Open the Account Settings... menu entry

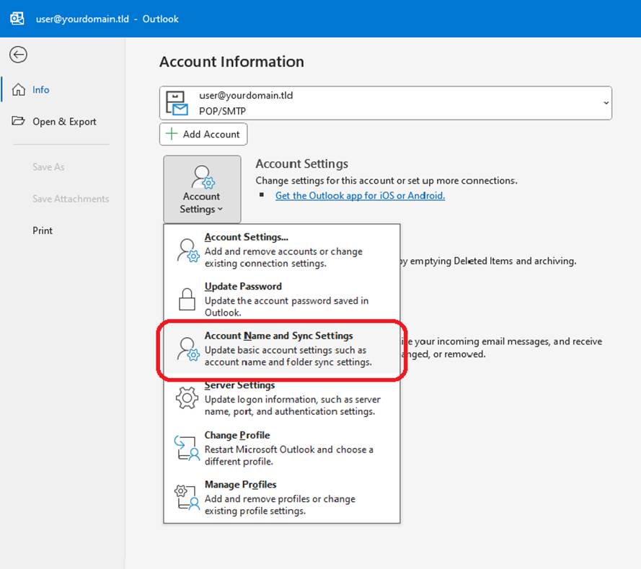point(282,250)
